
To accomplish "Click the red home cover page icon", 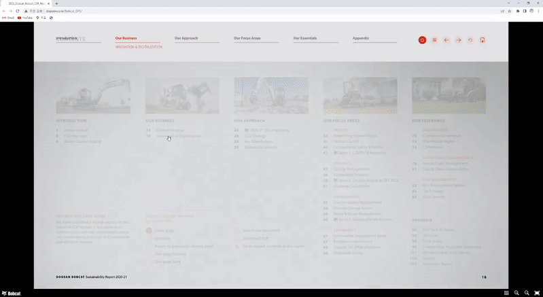I will click(x=422, y=40).
